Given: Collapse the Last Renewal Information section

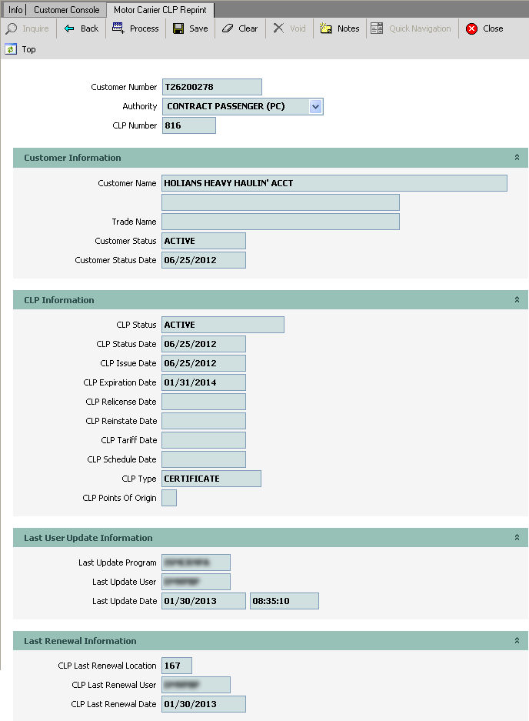Looking at the screenshot, I should pos(517,640).
